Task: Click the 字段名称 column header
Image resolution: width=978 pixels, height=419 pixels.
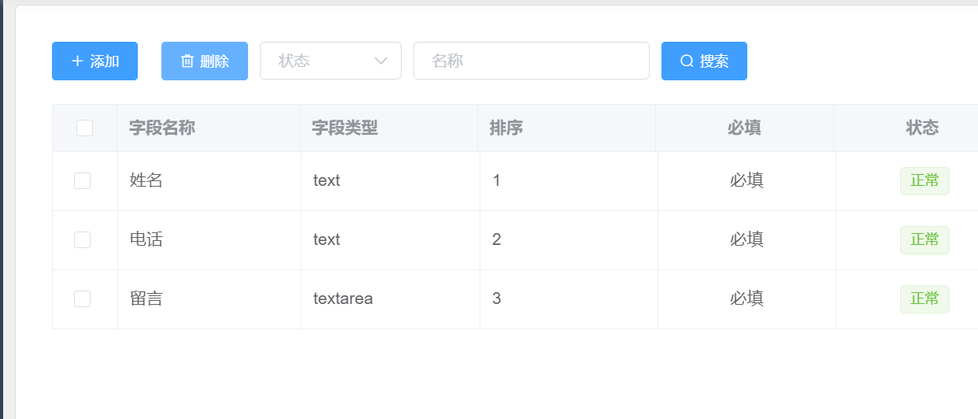Action: [162, 128]
